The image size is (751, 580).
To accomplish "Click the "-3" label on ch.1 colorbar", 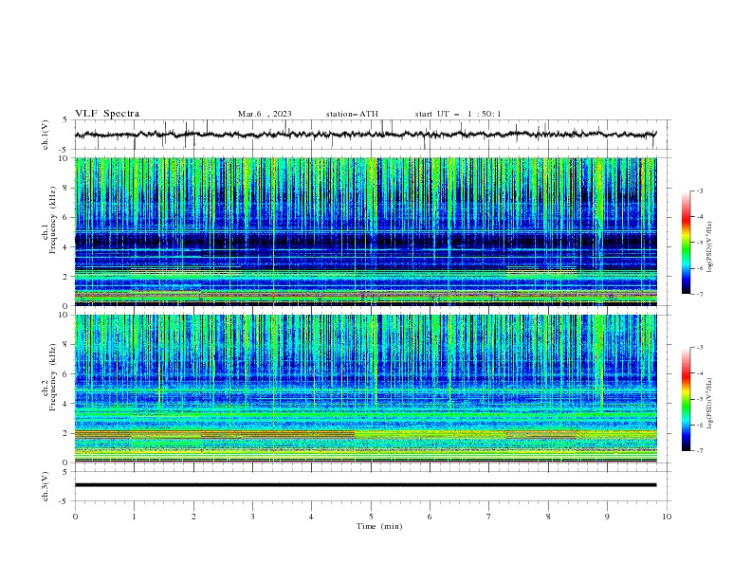I will pyautogui.click(x=699, y=191).
